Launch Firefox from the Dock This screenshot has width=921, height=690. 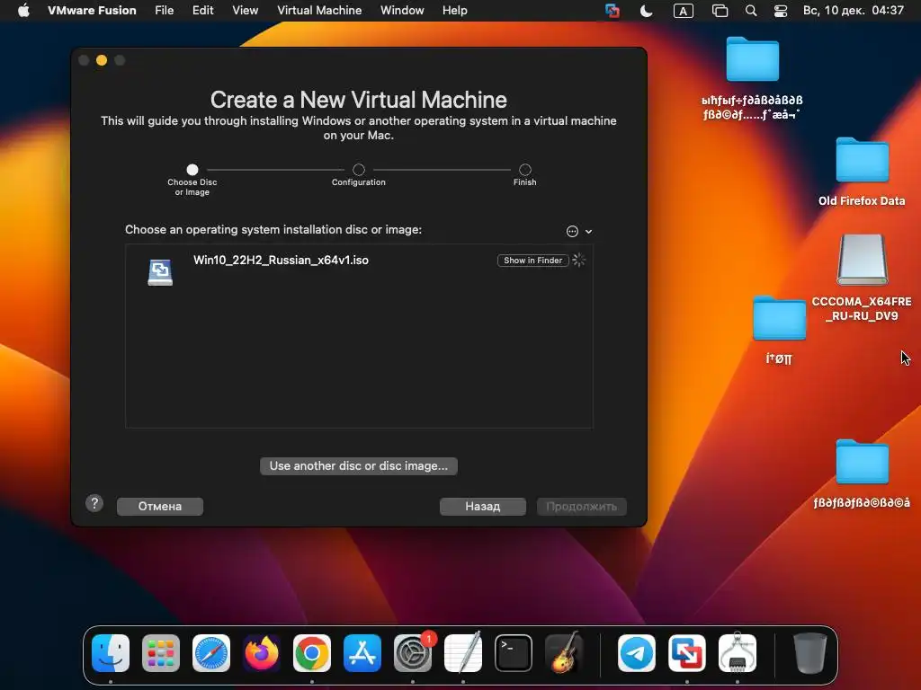point(262,652)
